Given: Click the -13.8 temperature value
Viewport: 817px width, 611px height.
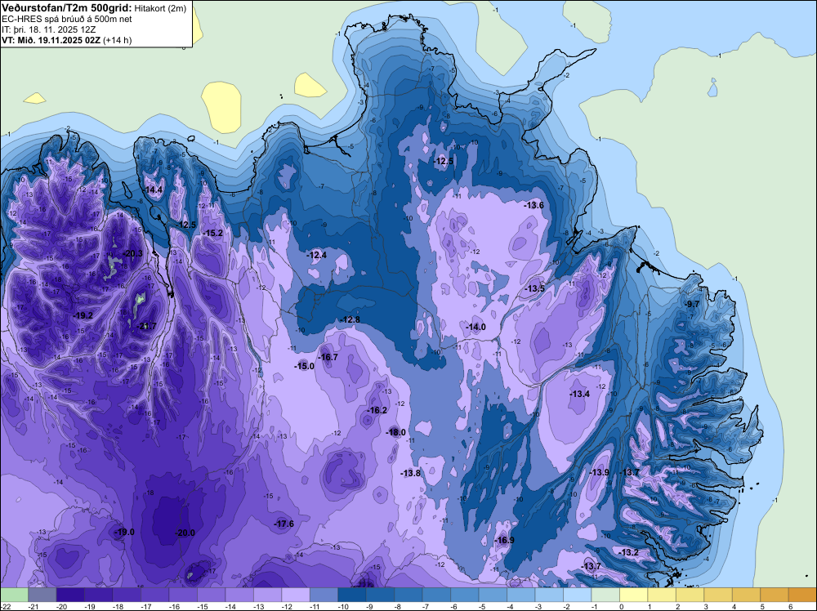Looking at the screenshot, I should (x=411, y=473).
